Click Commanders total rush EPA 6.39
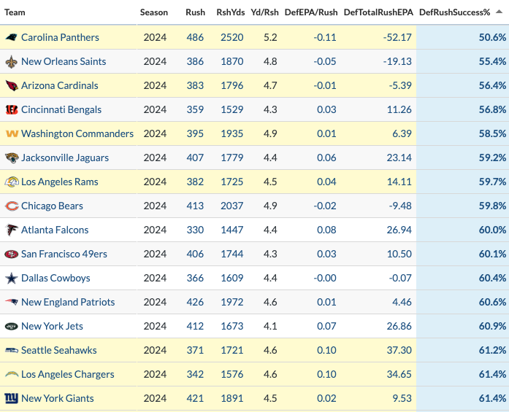The width and height of the screenshot is (509, 412). (402, 133)
